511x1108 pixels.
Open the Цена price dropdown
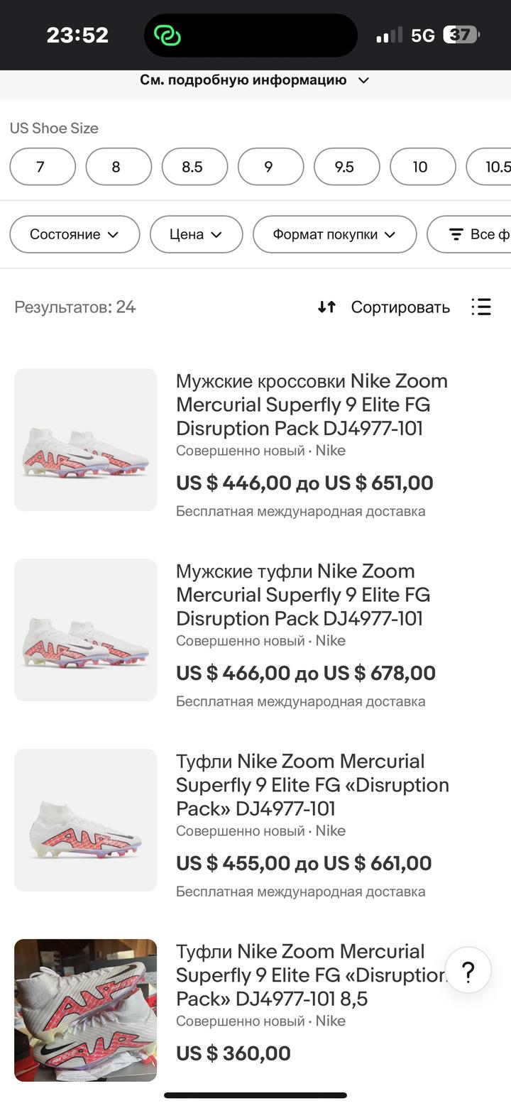point(196,234)
